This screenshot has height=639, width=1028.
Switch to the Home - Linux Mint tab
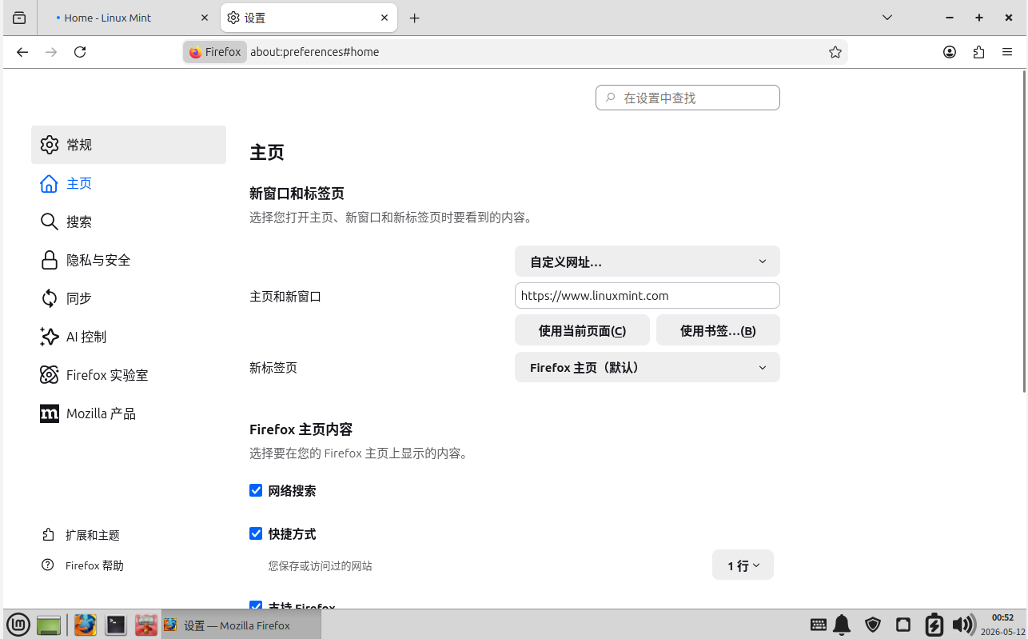[x=127, y=18]
